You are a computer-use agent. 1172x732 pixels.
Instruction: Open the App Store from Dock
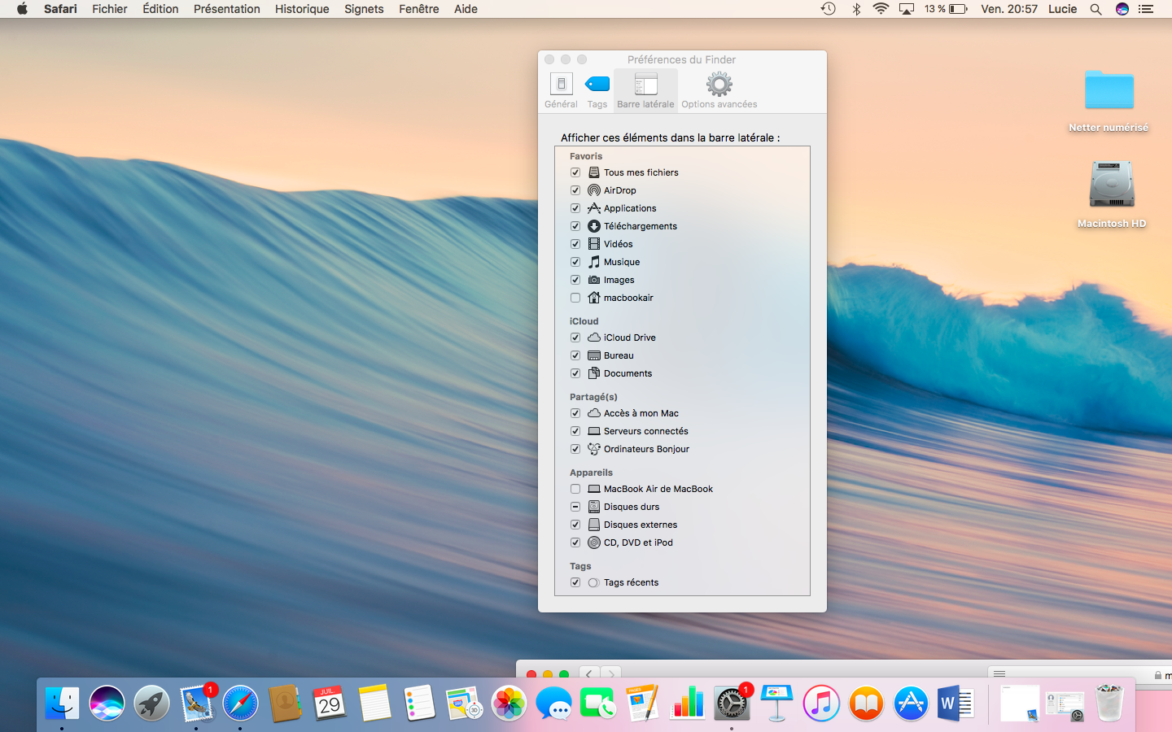(x=910, y=703)
